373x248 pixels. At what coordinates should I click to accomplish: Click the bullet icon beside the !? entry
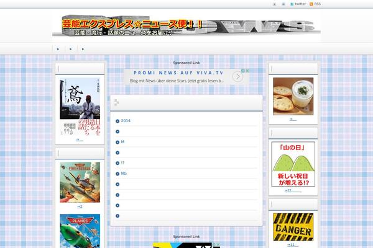click(x=117, y=163)
